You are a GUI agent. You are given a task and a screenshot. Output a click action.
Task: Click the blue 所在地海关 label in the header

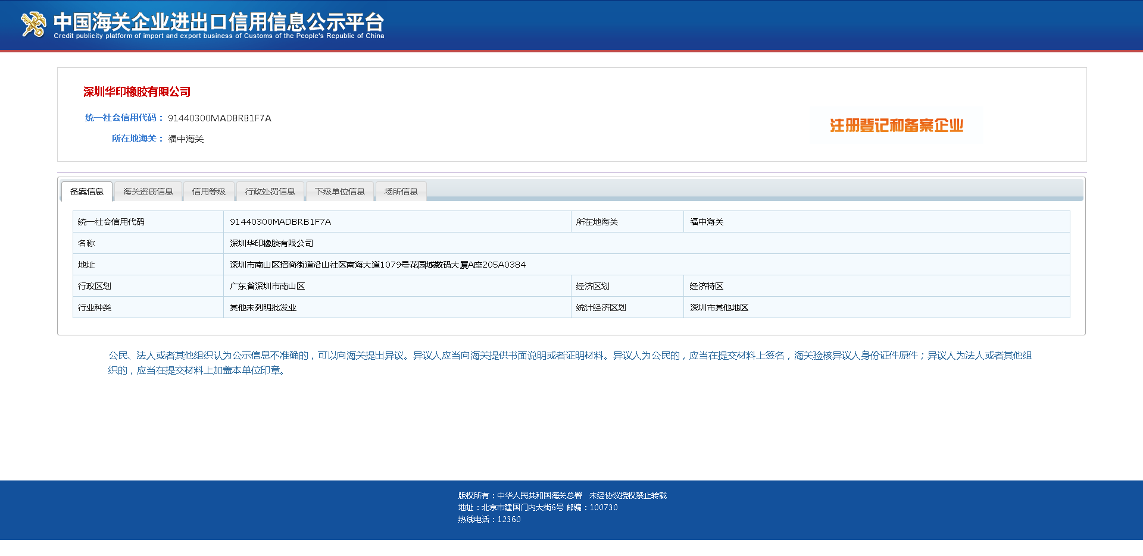click(138, 139)
